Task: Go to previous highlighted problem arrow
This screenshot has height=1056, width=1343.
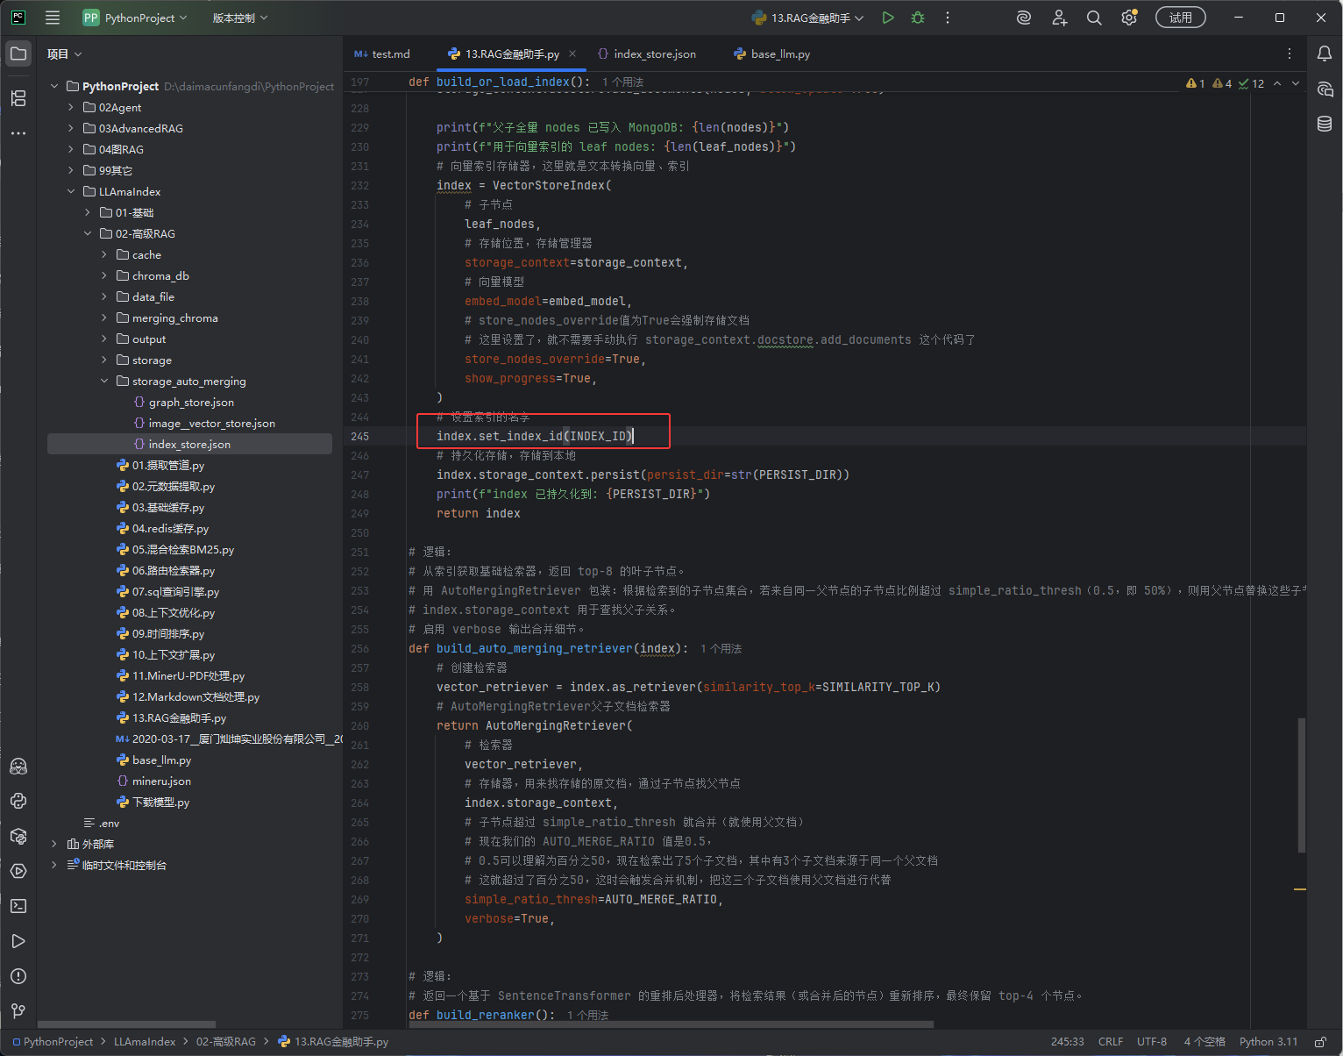Action: pyautogui.click(x=1277, y=83)
